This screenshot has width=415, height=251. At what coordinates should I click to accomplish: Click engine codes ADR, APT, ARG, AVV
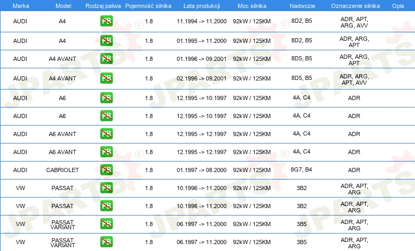(354, 22)
